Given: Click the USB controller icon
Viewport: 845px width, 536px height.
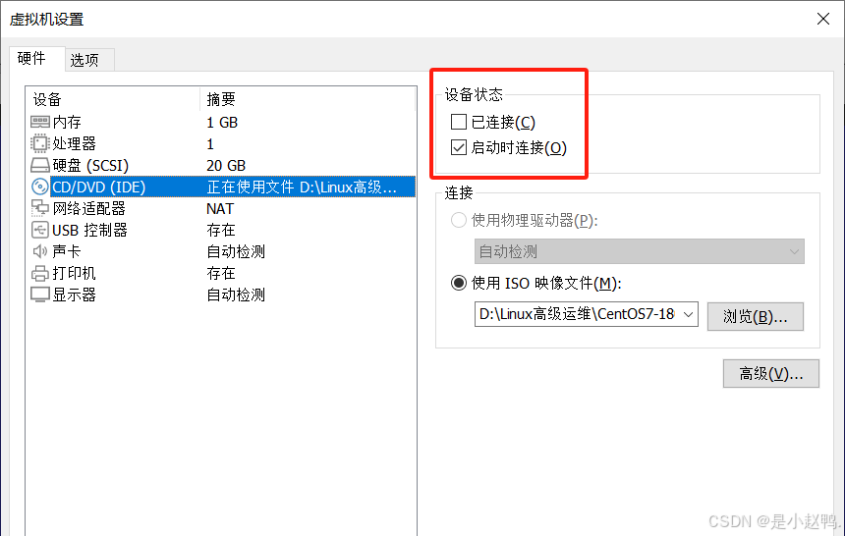Looking at the screenshot, I should [x=40, y=230].
